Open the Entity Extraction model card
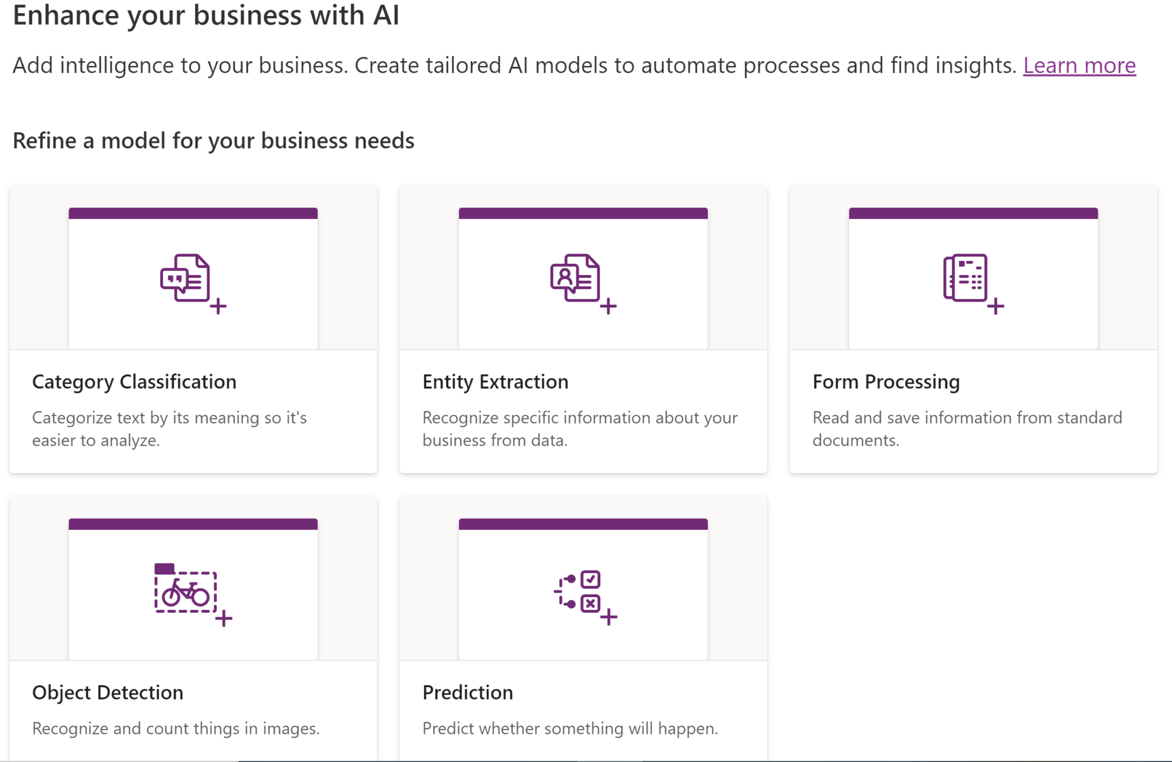The height and width of the screenshot is (762, 1172). (583, 329)
